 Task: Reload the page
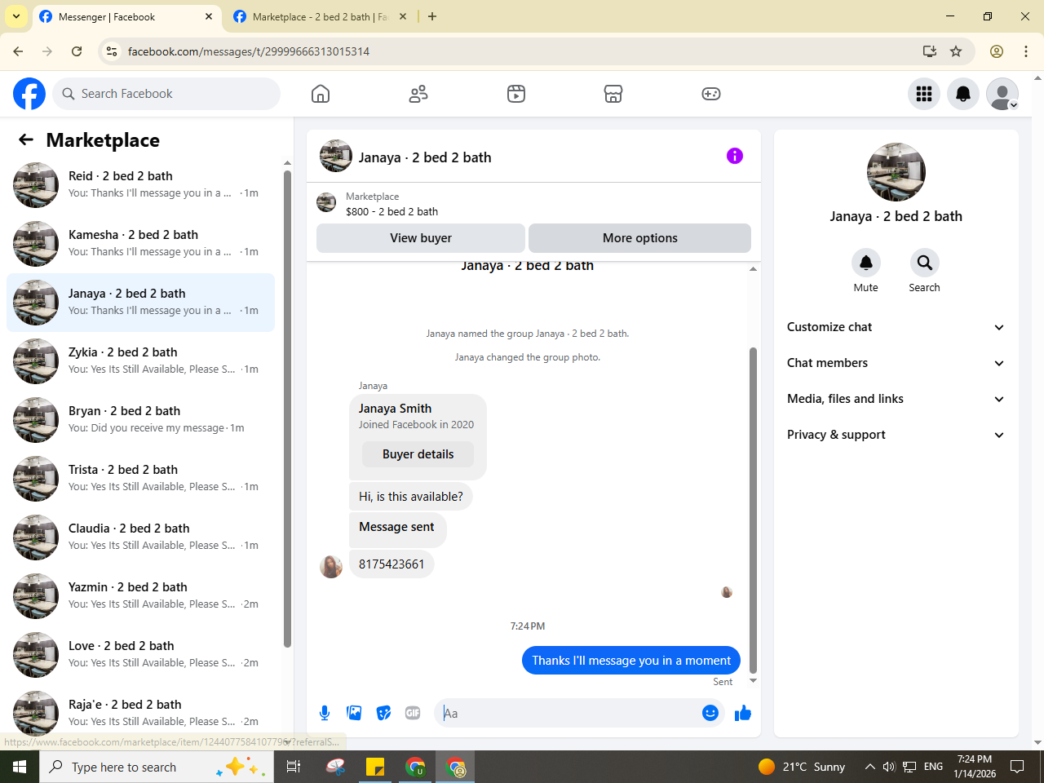[x=77, y=51]
